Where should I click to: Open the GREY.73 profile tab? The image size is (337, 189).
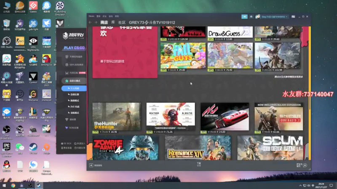click(152, 23)
